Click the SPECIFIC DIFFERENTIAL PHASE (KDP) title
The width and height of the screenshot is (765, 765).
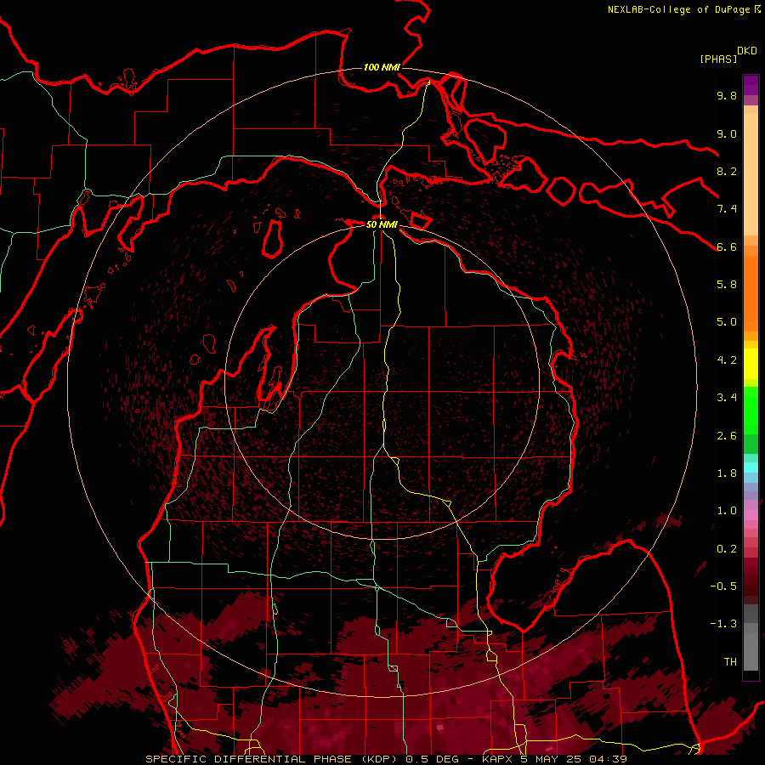click(x=273, y=759)
